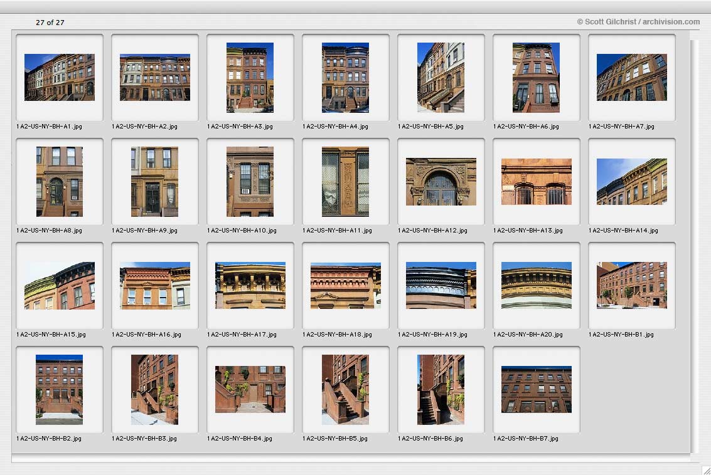The image size is (711, 475).
Task: Select the caption text "1A2-US-NY-BH-A18.jpg"
Action: (x=338, y=335)
